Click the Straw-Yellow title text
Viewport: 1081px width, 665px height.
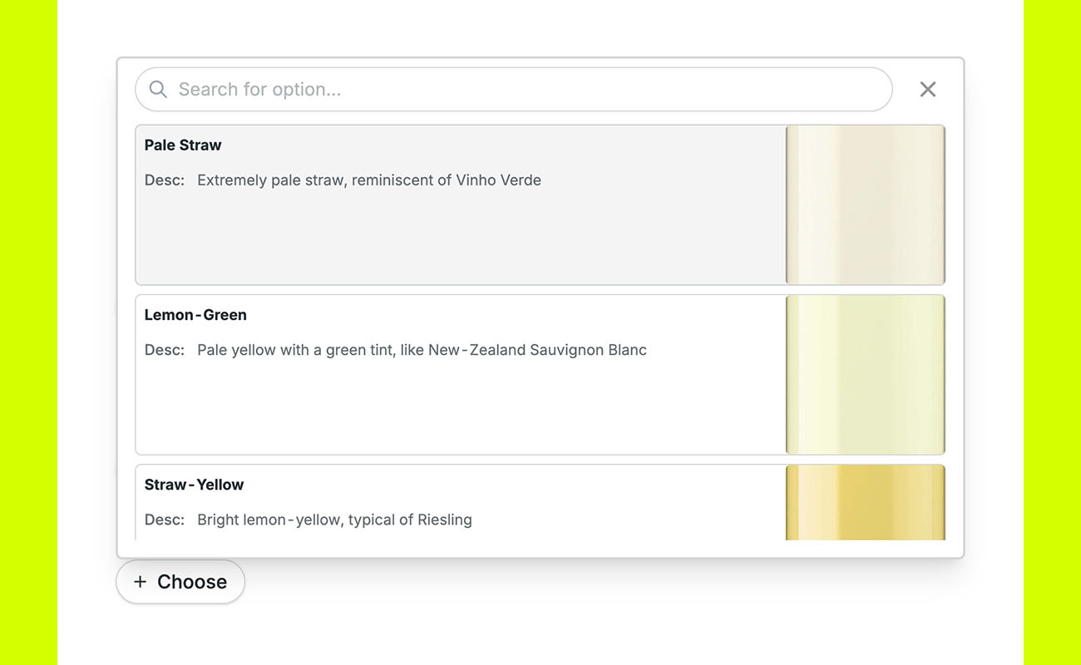pos(194,485)
